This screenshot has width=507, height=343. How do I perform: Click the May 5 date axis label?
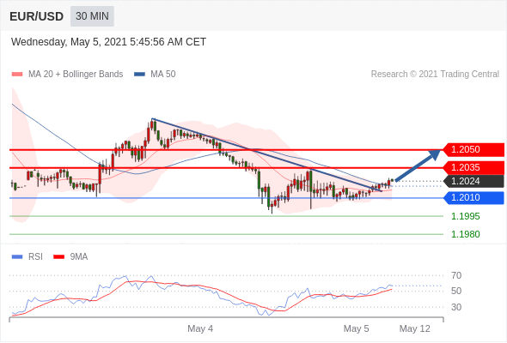click(356, 328)
